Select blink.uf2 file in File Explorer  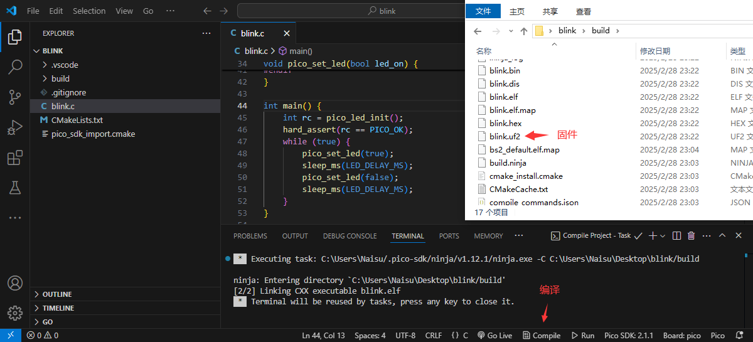[505, 136]
